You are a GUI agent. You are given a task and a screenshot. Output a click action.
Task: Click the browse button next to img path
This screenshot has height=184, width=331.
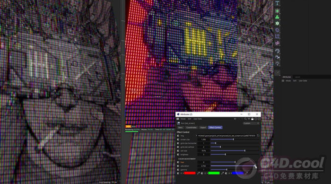point(258,136)
